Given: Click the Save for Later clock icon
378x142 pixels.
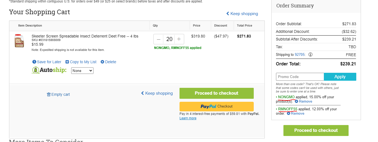Looking at the screenshot, I should (x=34, y=62).
